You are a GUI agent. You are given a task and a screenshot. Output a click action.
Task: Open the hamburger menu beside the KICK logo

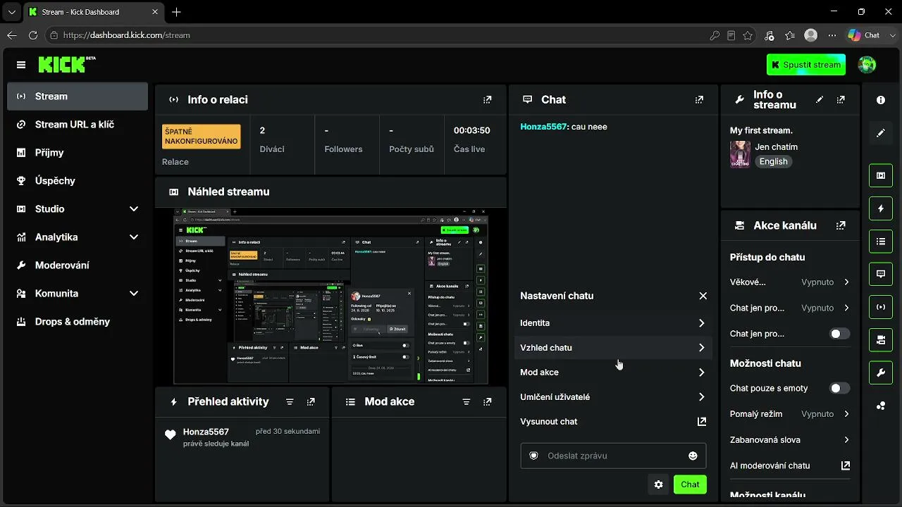click(x=21, y=65)
